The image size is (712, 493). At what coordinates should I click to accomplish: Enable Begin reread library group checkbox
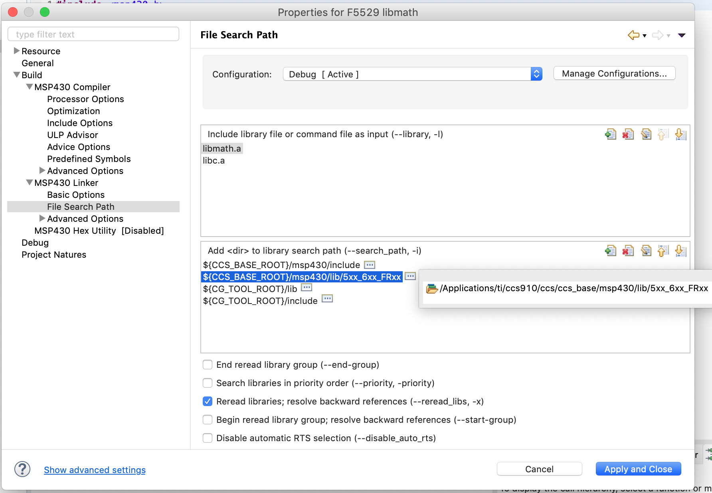point(208,420)
